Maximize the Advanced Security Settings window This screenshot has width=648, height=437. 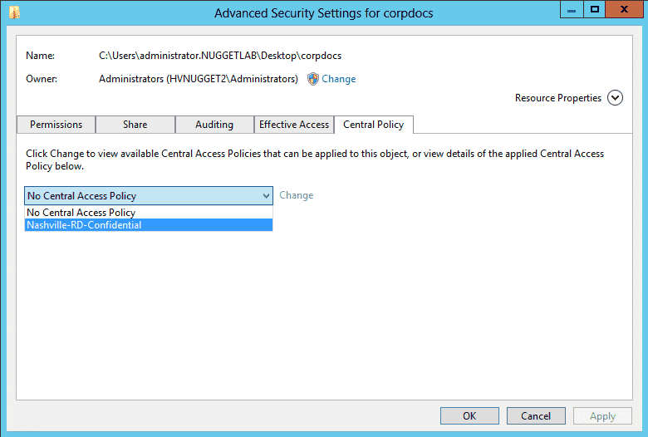pyautogui.click(x=595, y=10)
